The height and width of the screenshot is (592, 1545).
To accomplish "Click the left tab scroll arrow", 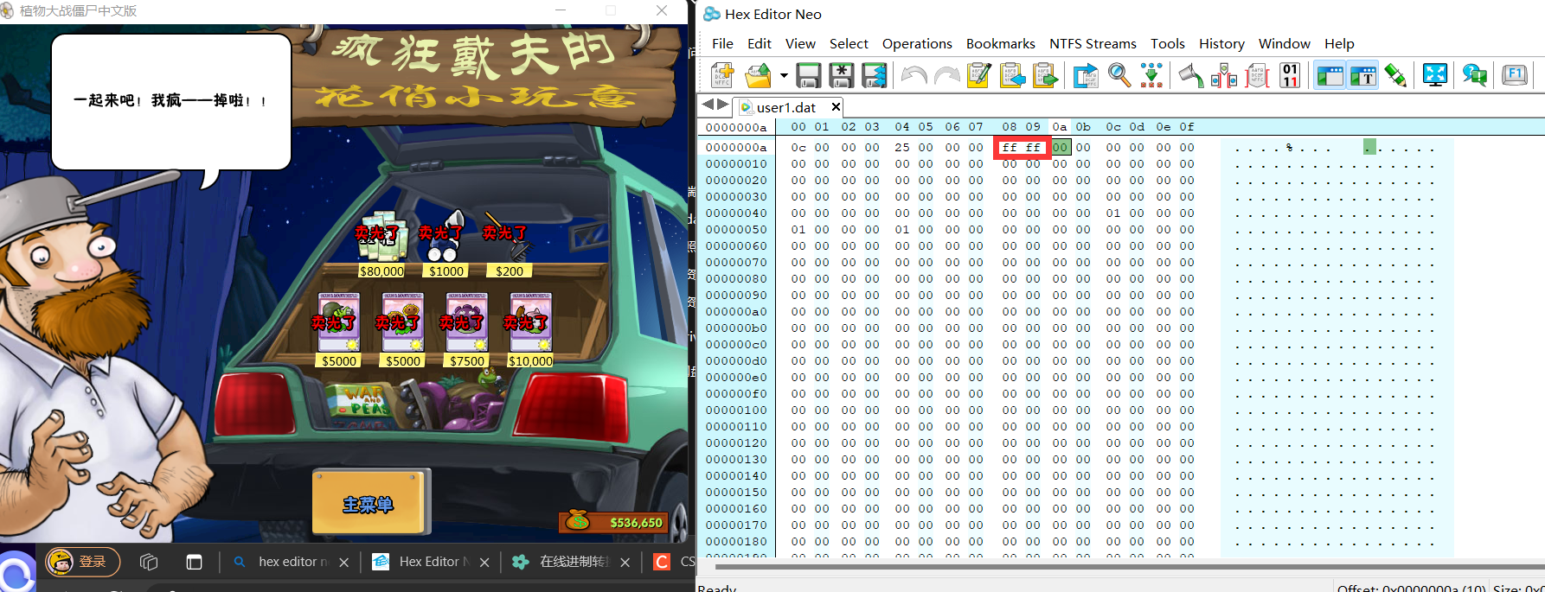I will [708, 105].
